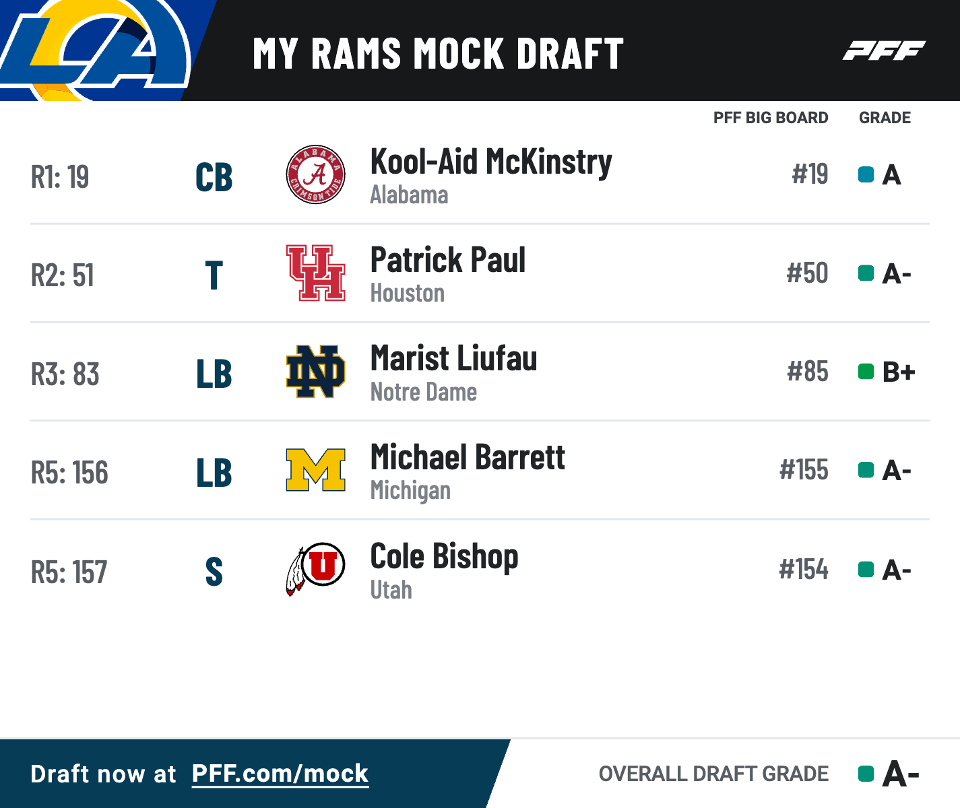Screen dimensions: 960x808
Task: Click the PFF Big Board column header
Action: coord(771,118)
